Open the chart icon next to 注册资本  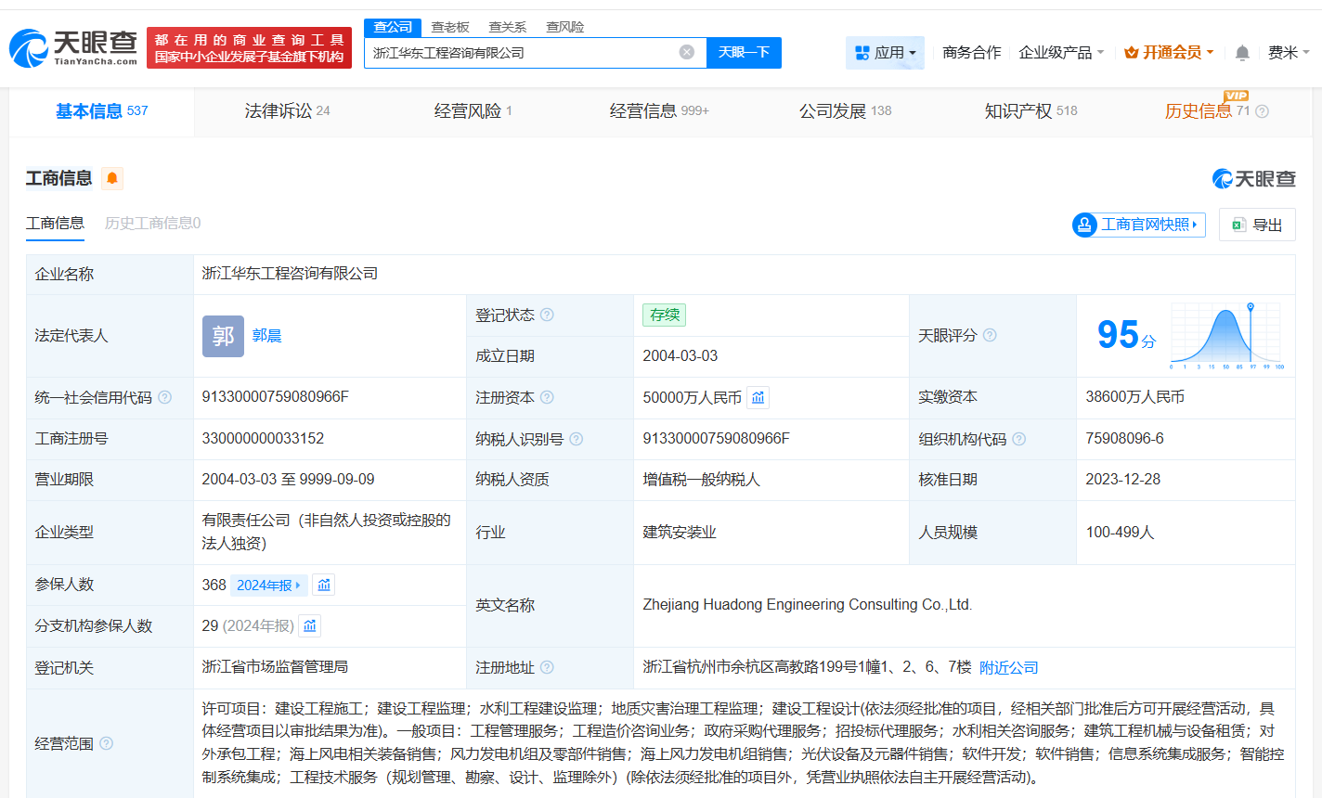758,397
